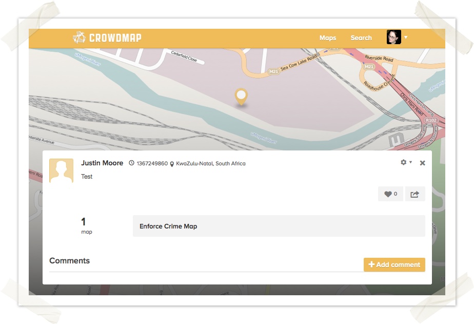The image size is (474, 324).
Task: Open the Enforce Crime Map entry
Action: 279,226
